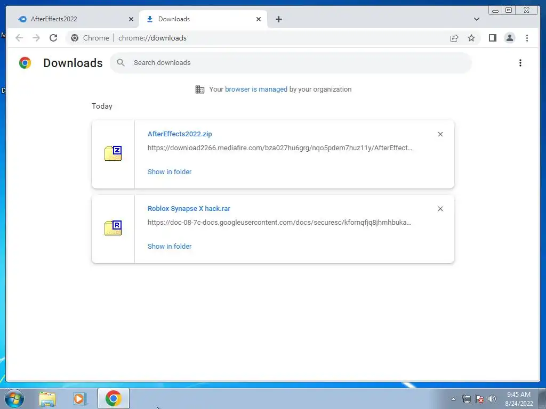Click the Show desktop strip
This screenshot has width=546, height=409.
point(542,398)
